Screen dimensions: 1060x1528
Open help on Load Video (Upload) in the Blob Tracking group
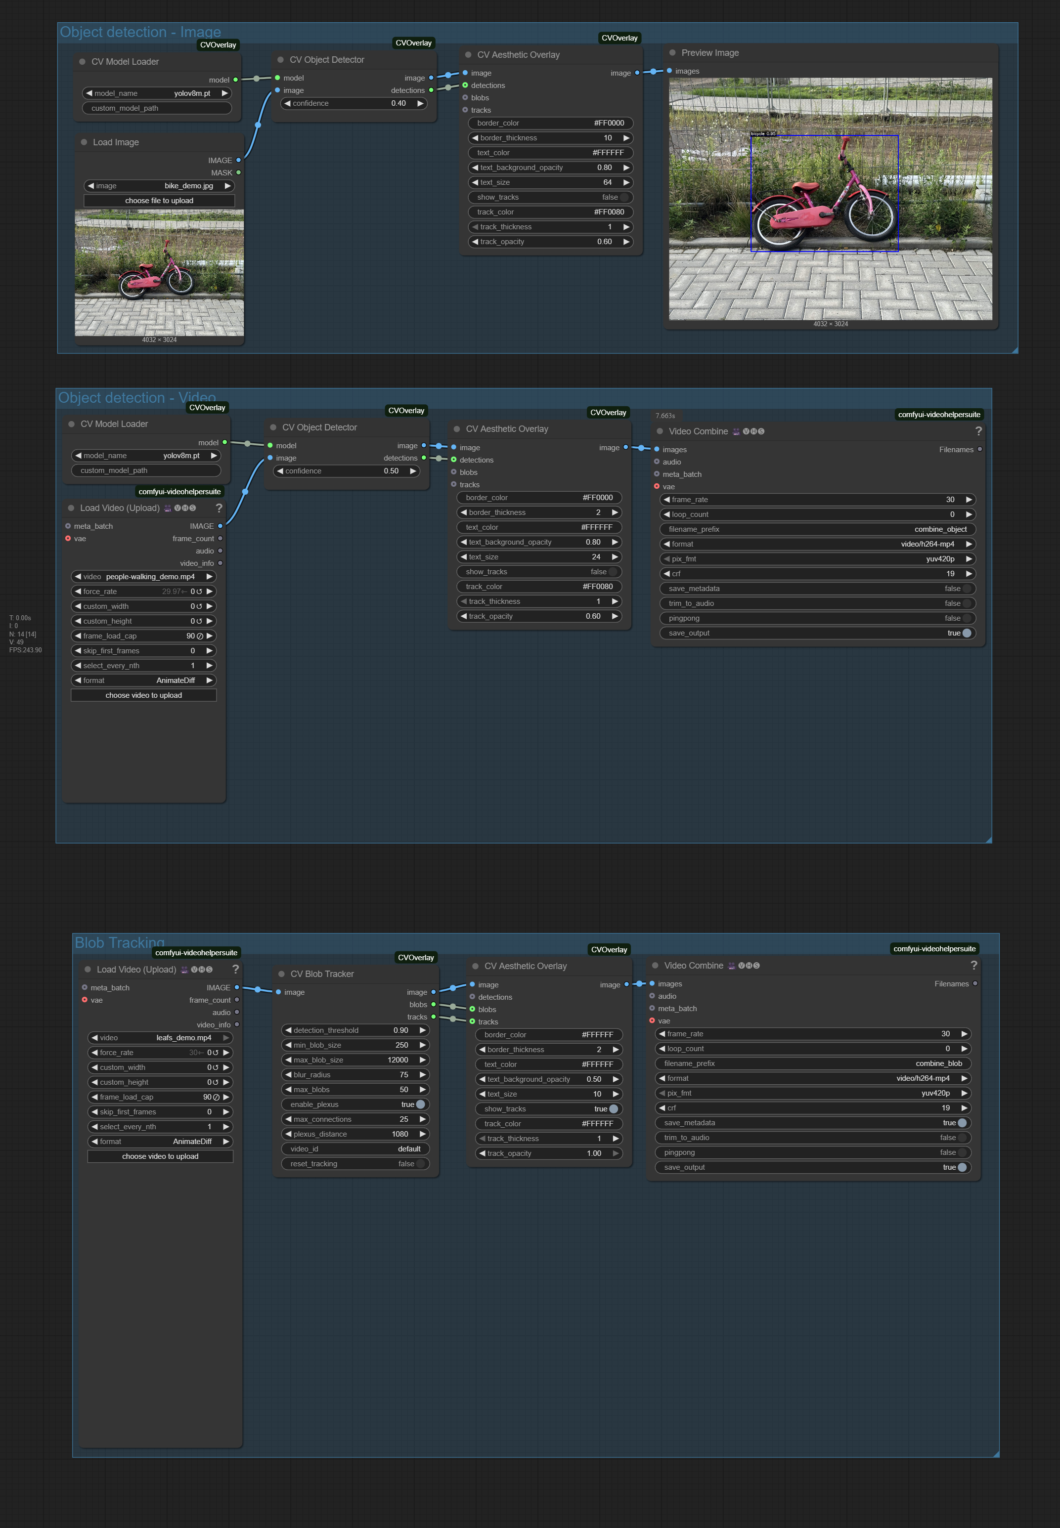(235, 969)
